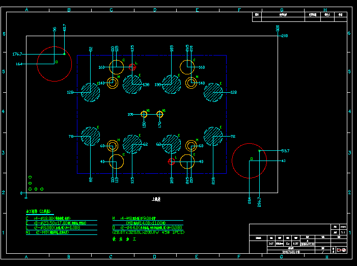Click the 176.7 dimension label

17,54
